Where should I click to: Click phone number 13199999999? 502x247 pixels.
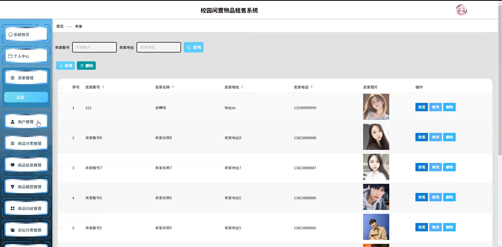tap(305, 108)
